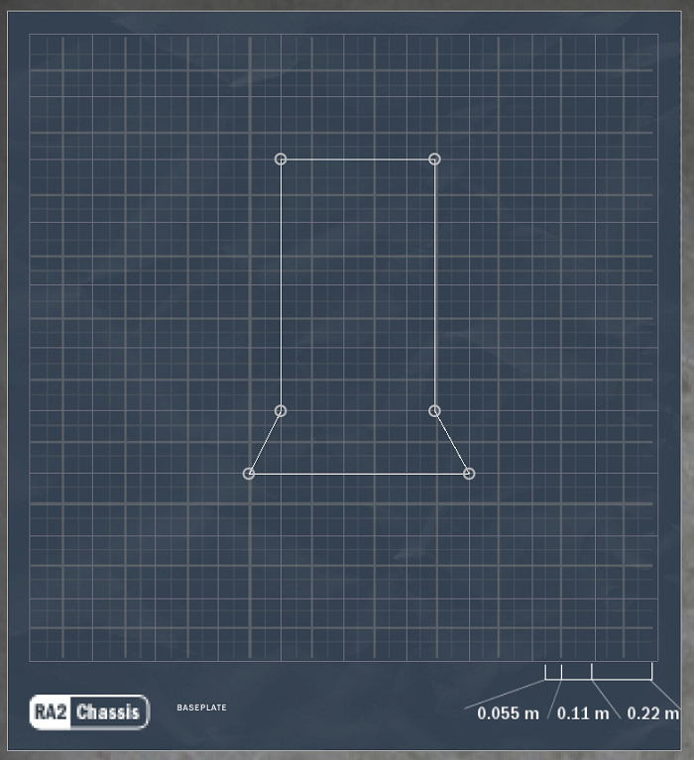
Task: Click the BASEPLATE label
Action: [201, 707]
